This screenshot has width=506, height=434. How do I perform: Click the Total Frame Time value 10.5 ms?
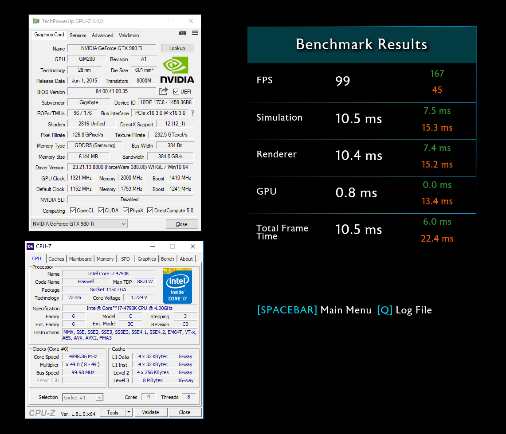pos(358,230)
